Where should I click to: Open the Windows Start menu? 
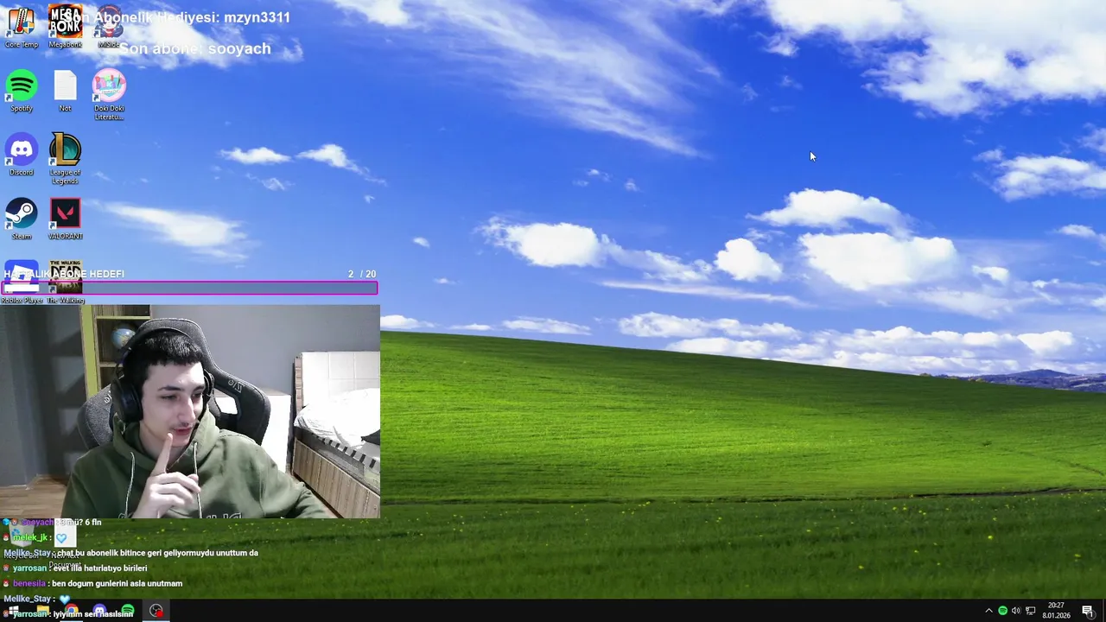pyautogui.click(x=14, y=611)
